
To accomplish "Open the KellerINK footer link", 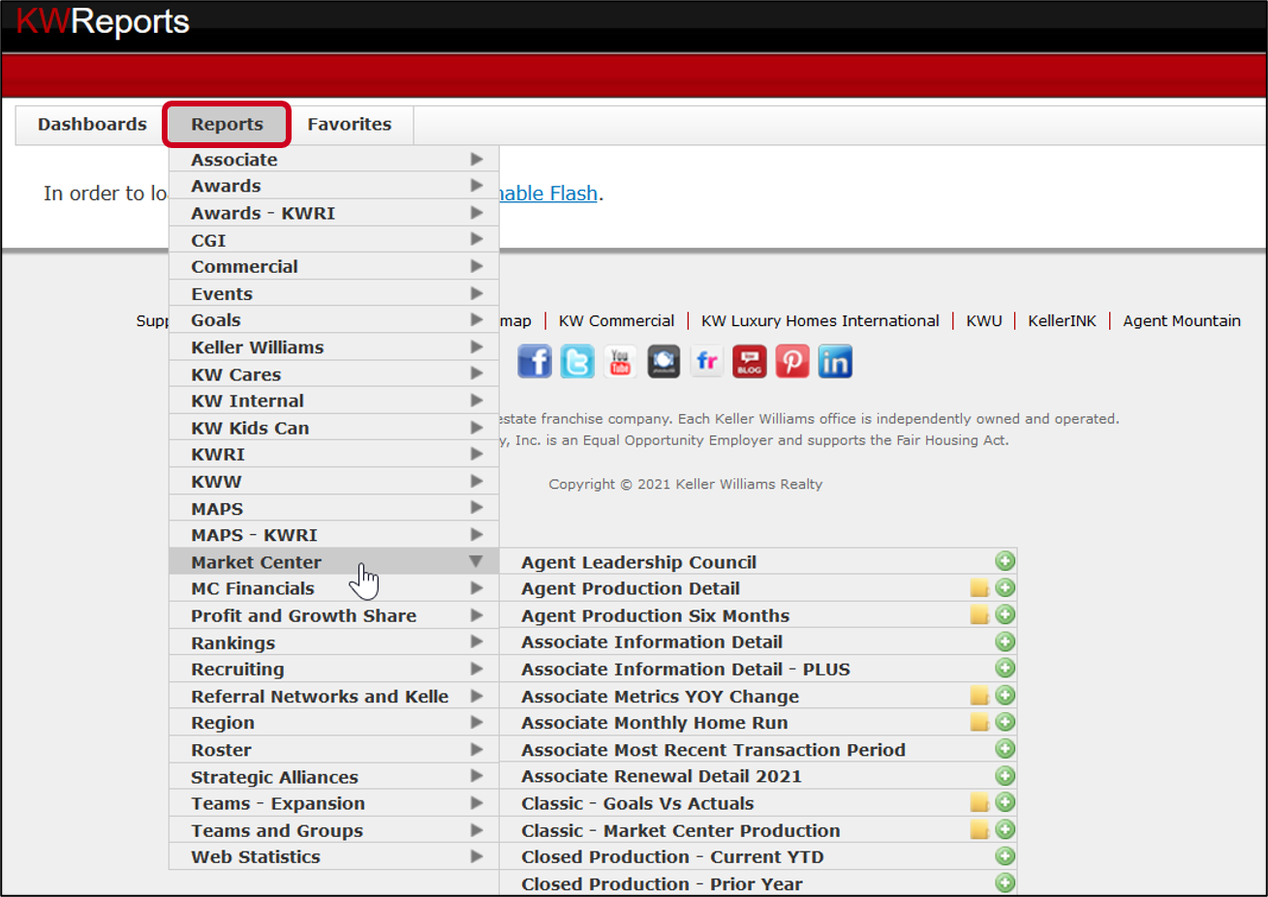I will tap(1062, 320).
